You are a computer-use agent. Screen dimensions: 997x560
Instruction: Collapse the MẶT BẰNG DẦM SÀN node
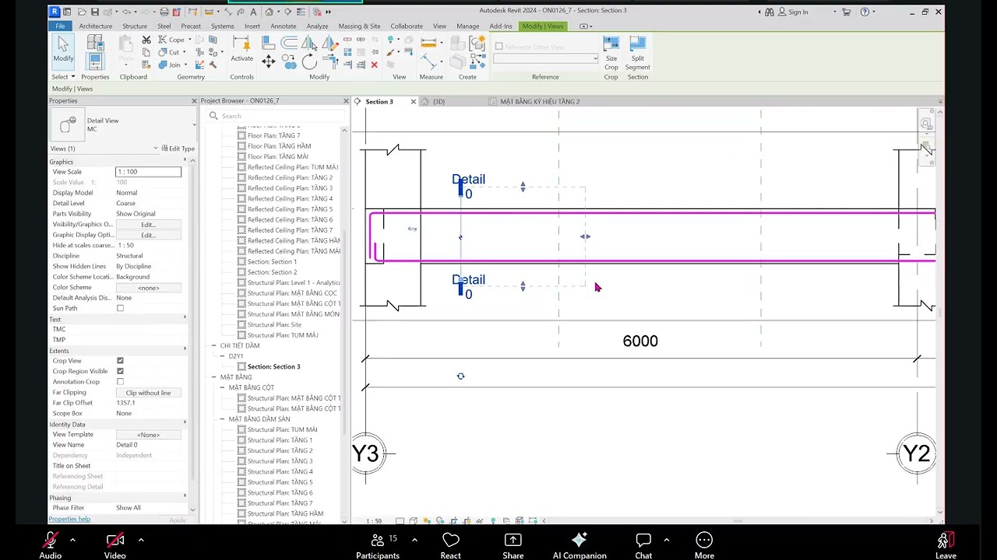[x=222, y=419]
